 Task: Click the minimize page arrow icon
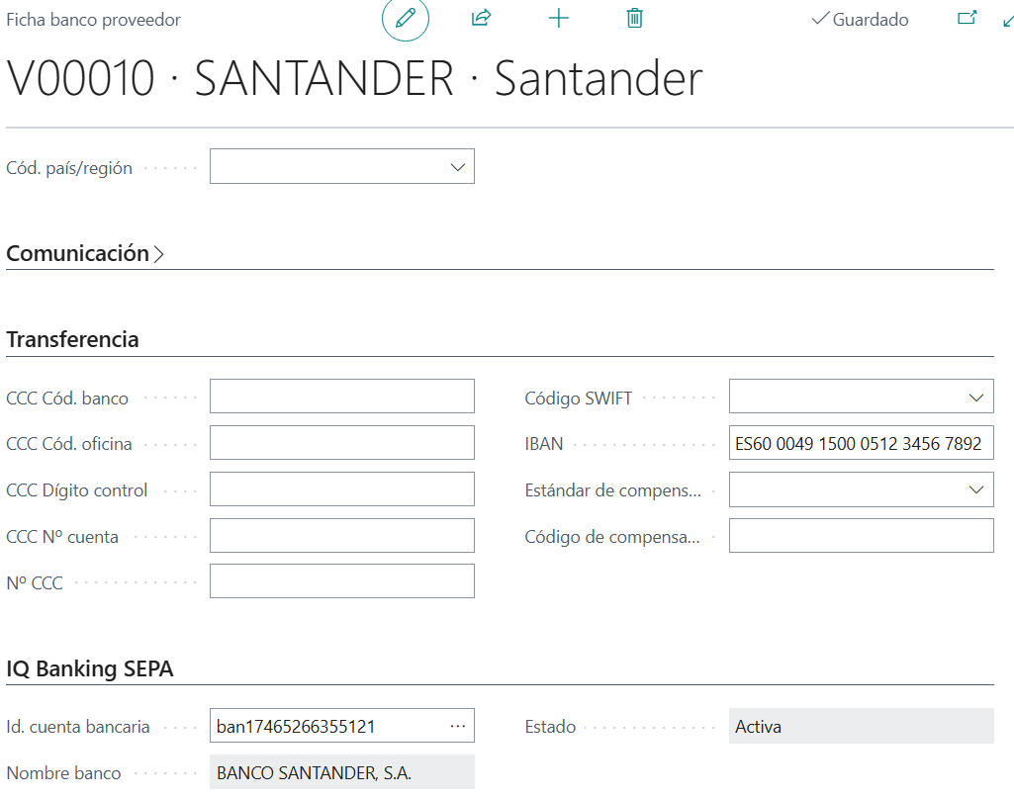click(x=1007, y=19)
